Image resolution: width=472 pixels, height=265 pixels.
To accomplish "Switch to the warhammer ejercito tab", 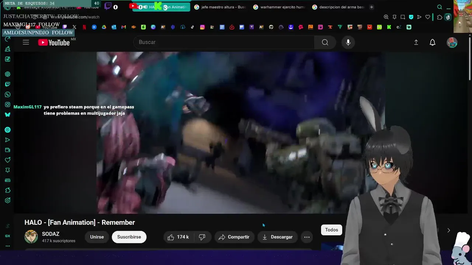I will click(279, 7).
